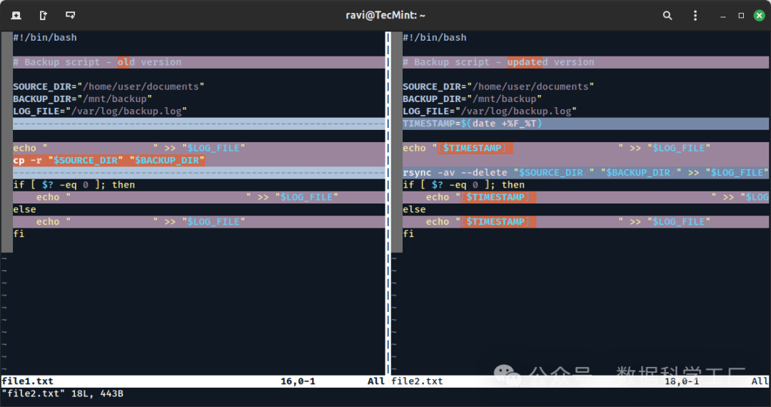Minimize the terminal window

pyautogui.click(x=723, y=15)
